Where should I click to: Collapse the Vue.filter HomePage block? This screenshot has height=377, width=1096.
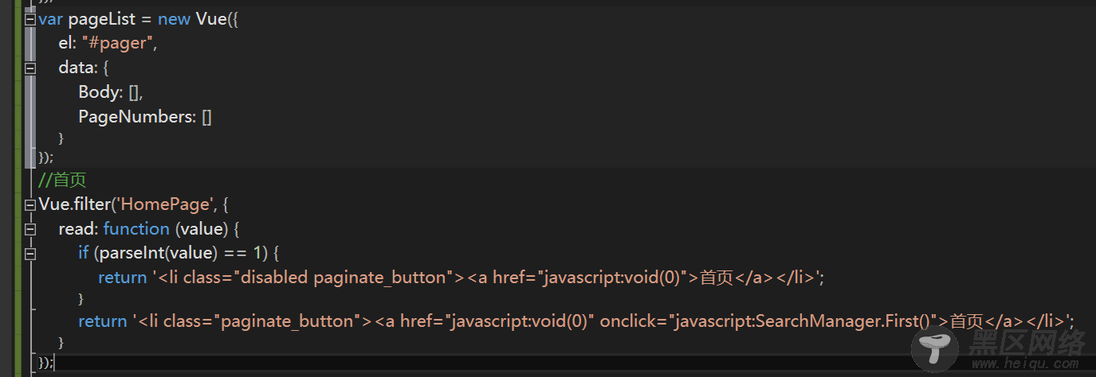click(30, 204)
